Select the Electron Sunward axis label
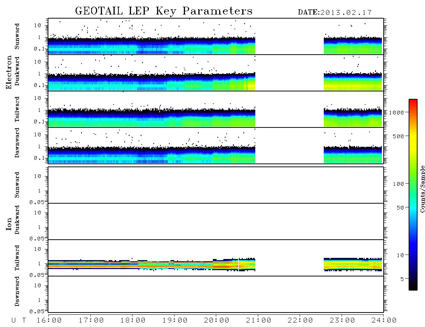Viewport: 425px width, 327px height. (17, 36)
